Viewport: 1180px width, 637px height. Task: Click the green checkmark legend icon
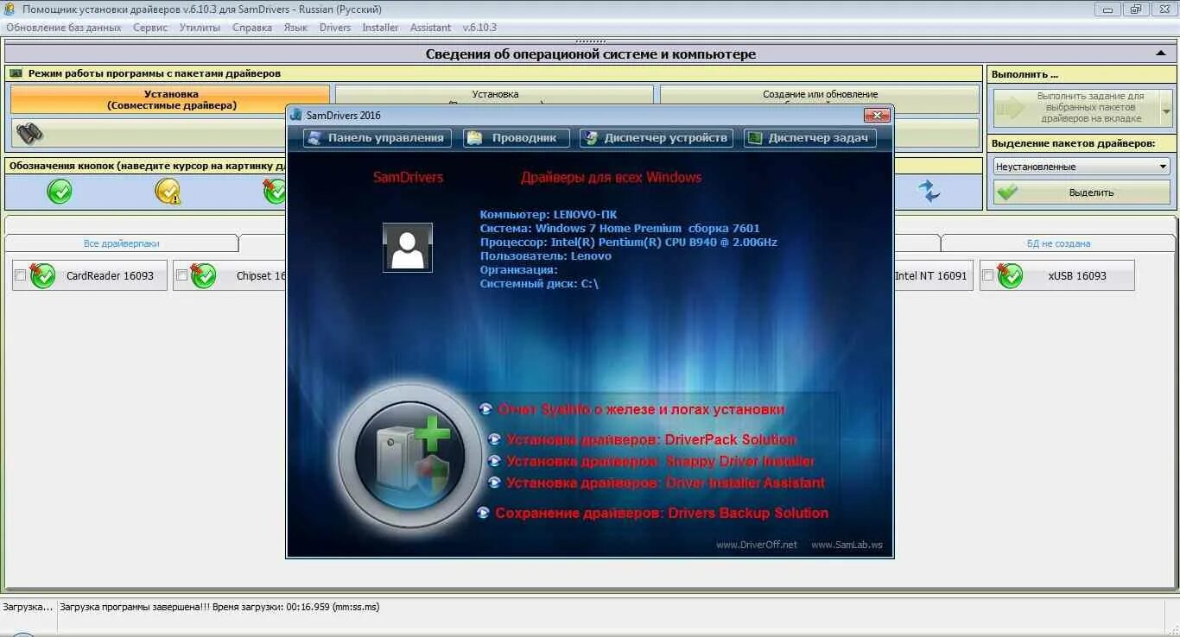(x=60, y=191)
